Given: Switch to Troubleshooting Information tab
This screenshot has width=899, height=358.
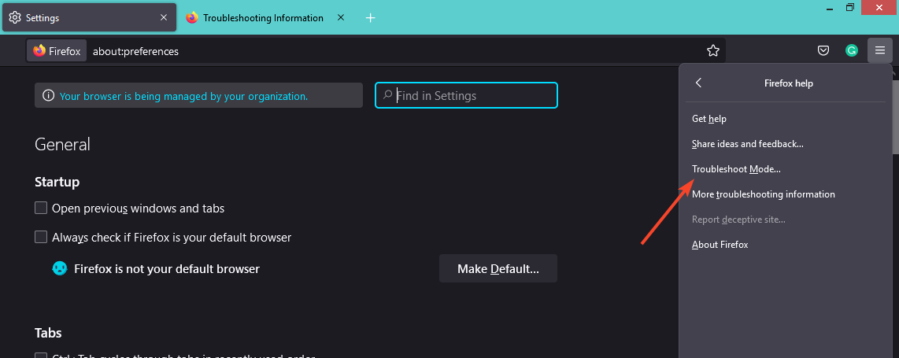Looking at the screenshot, I should (x=262, y=17).
